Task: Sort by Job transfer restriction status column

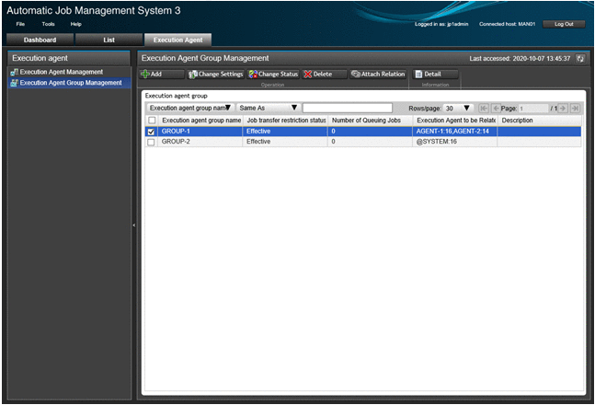Action: [x=286, y=121]
